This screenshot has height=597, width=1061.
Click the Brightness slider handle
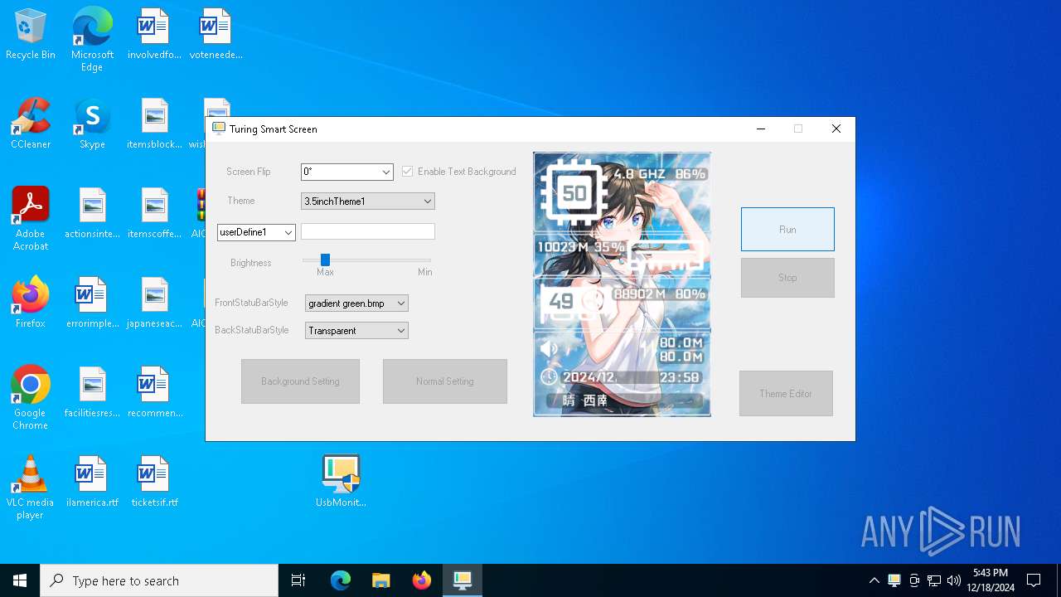point(325,260)
